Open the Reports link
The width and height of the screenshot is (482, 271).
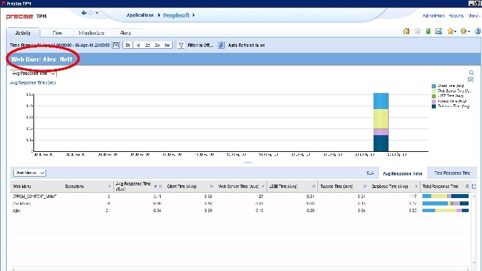[456, 15]
